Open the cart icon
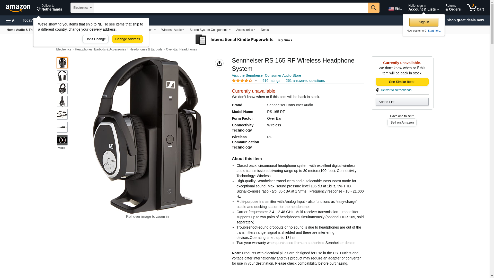Screen dimensions: 494x278 point(475,7)
